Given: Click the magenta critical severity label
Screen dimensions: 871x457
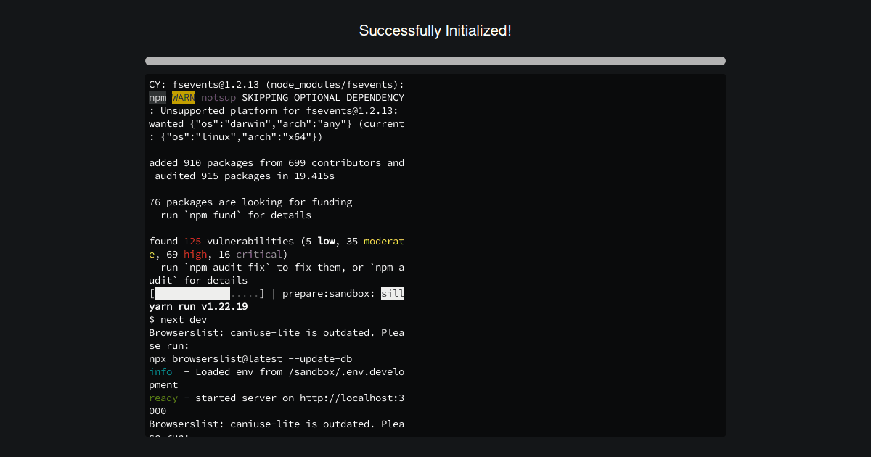Looking at the screenshot, I should (258, 254).
